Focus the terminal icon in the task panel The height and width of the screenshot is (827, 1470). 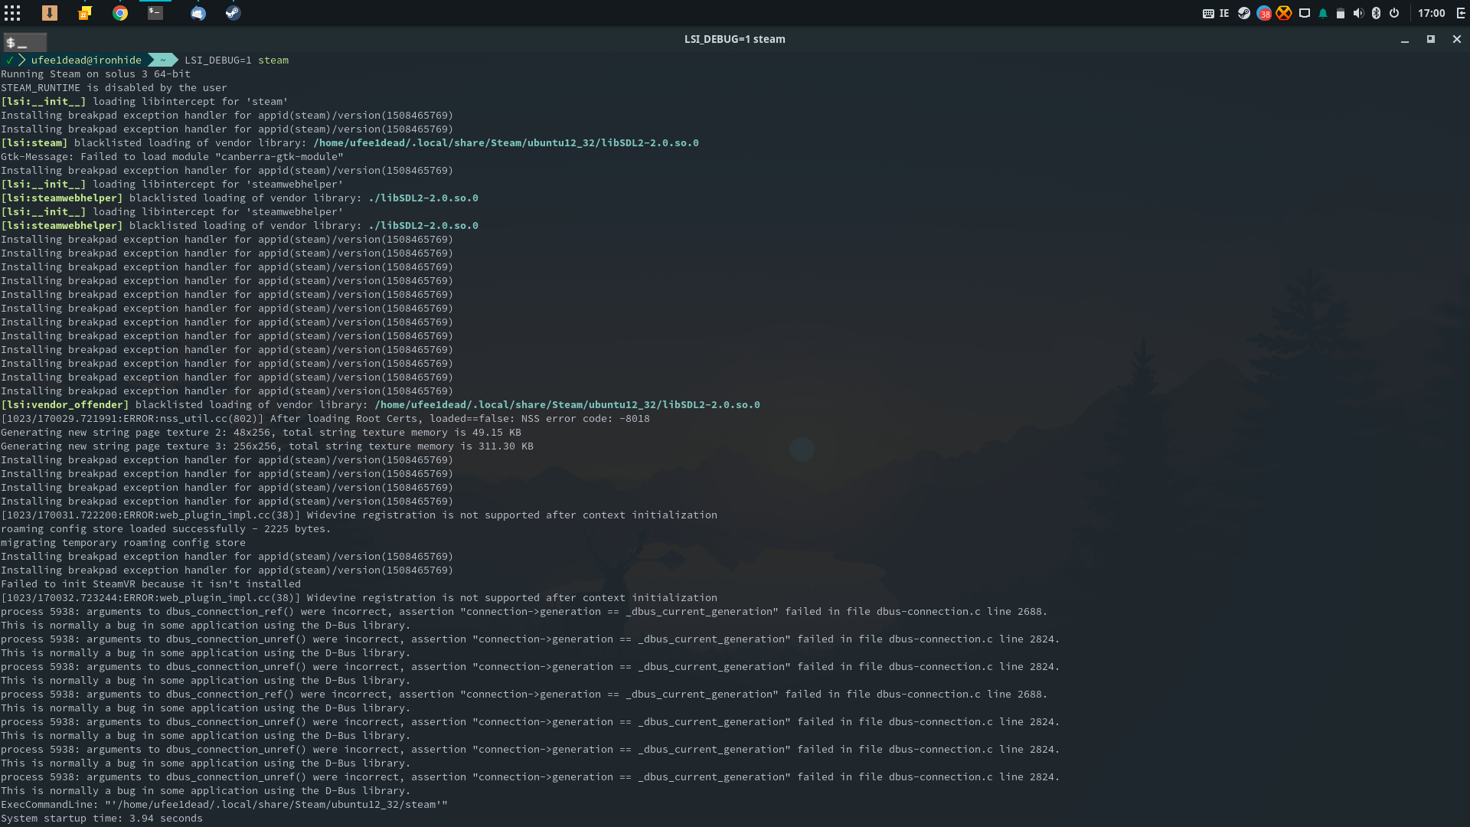pos(155,13)
